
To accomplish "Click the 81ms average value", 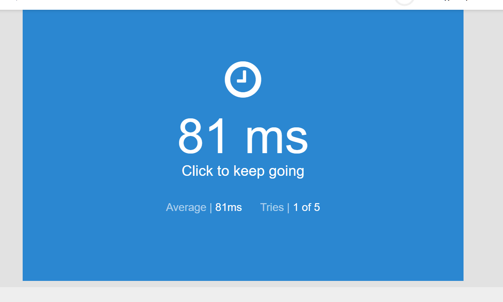I will [229, 207].
